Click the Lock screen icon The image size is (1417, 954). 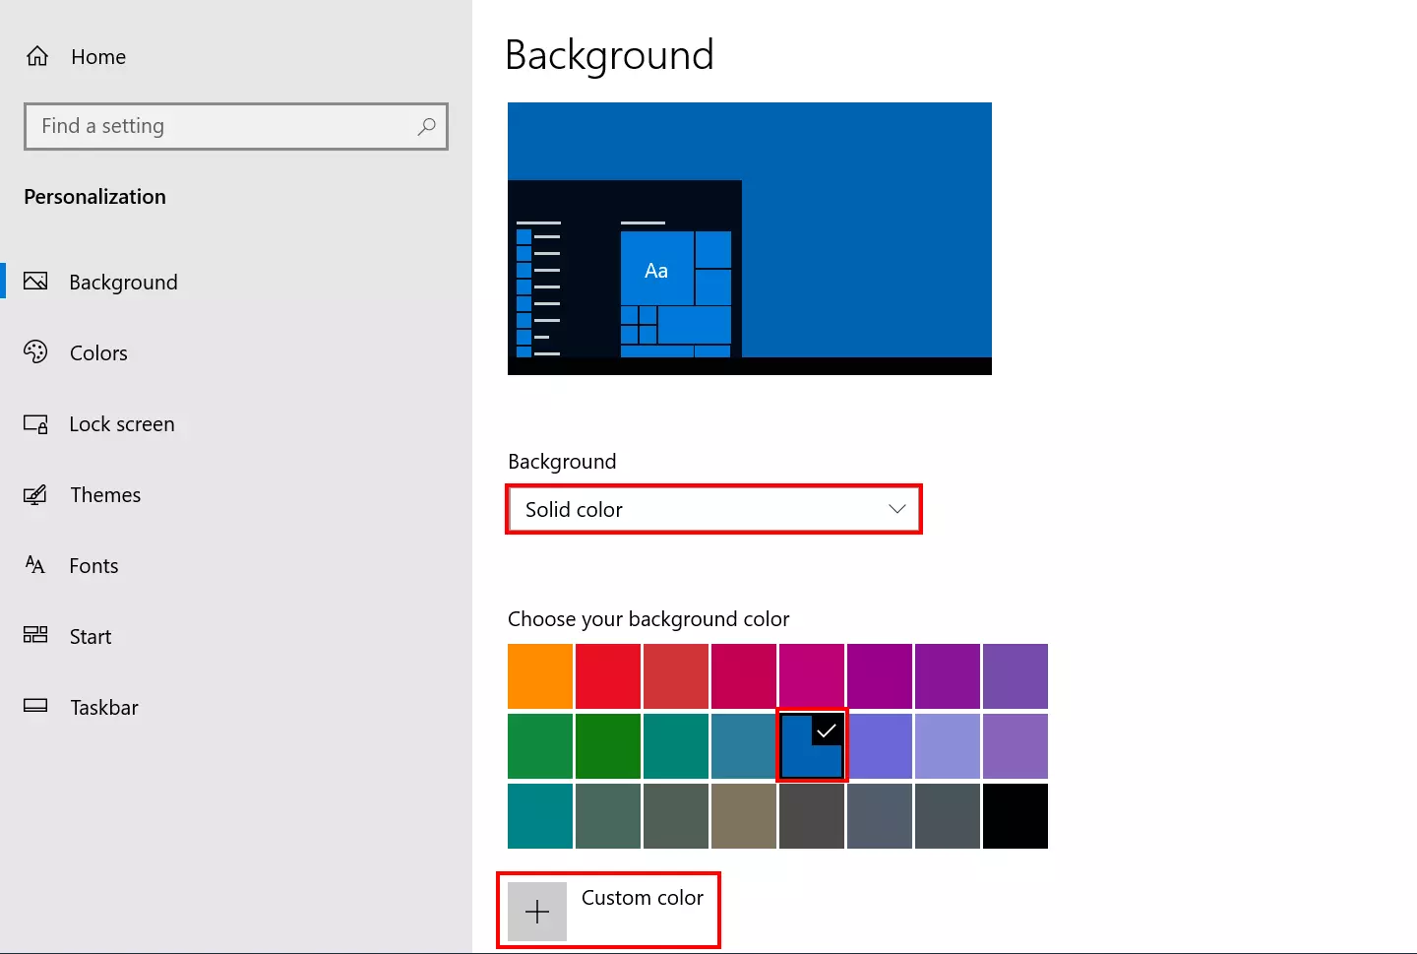pyautogui.click(x=35, y=424)
